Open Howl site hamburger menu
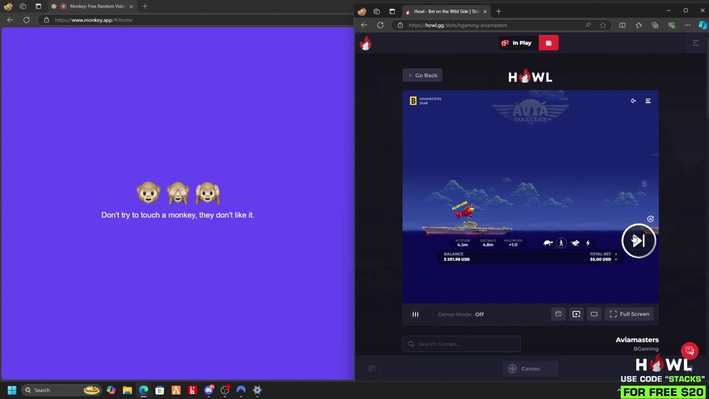The width and height of the screenshot is (709, 399). click(696, 43)
